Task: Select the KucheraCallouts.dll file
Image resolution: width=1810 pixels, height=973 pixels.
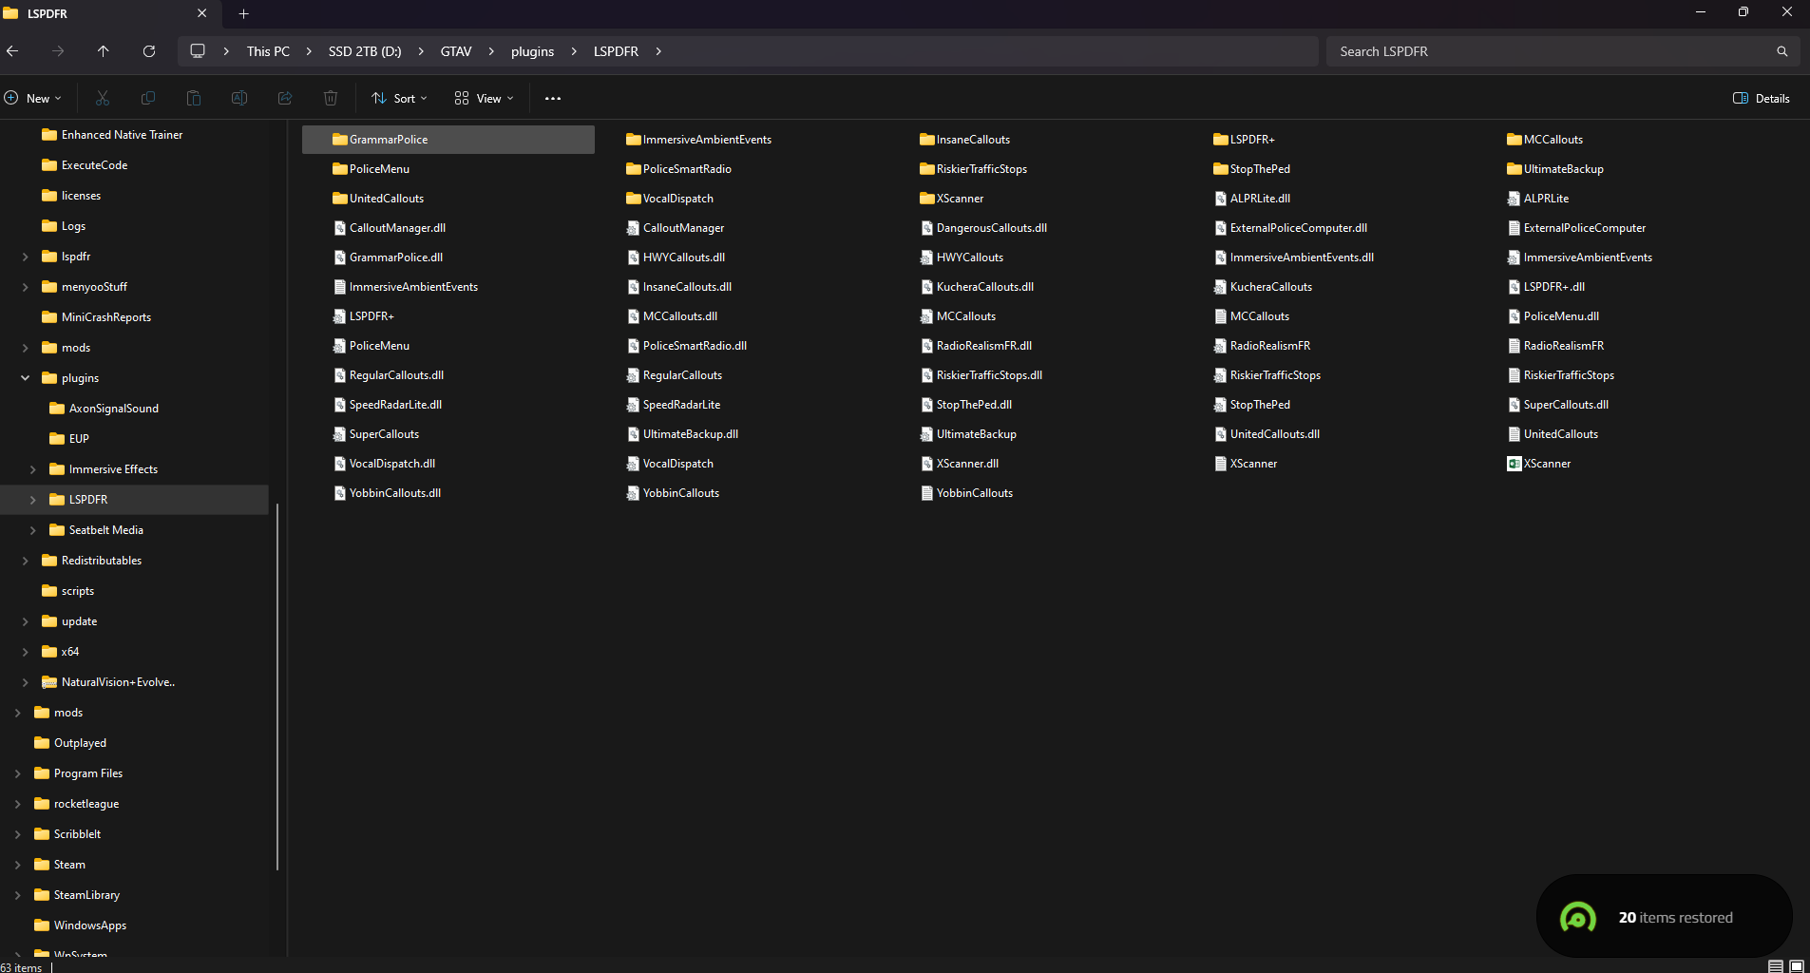Action: click(x=978, y=287)
